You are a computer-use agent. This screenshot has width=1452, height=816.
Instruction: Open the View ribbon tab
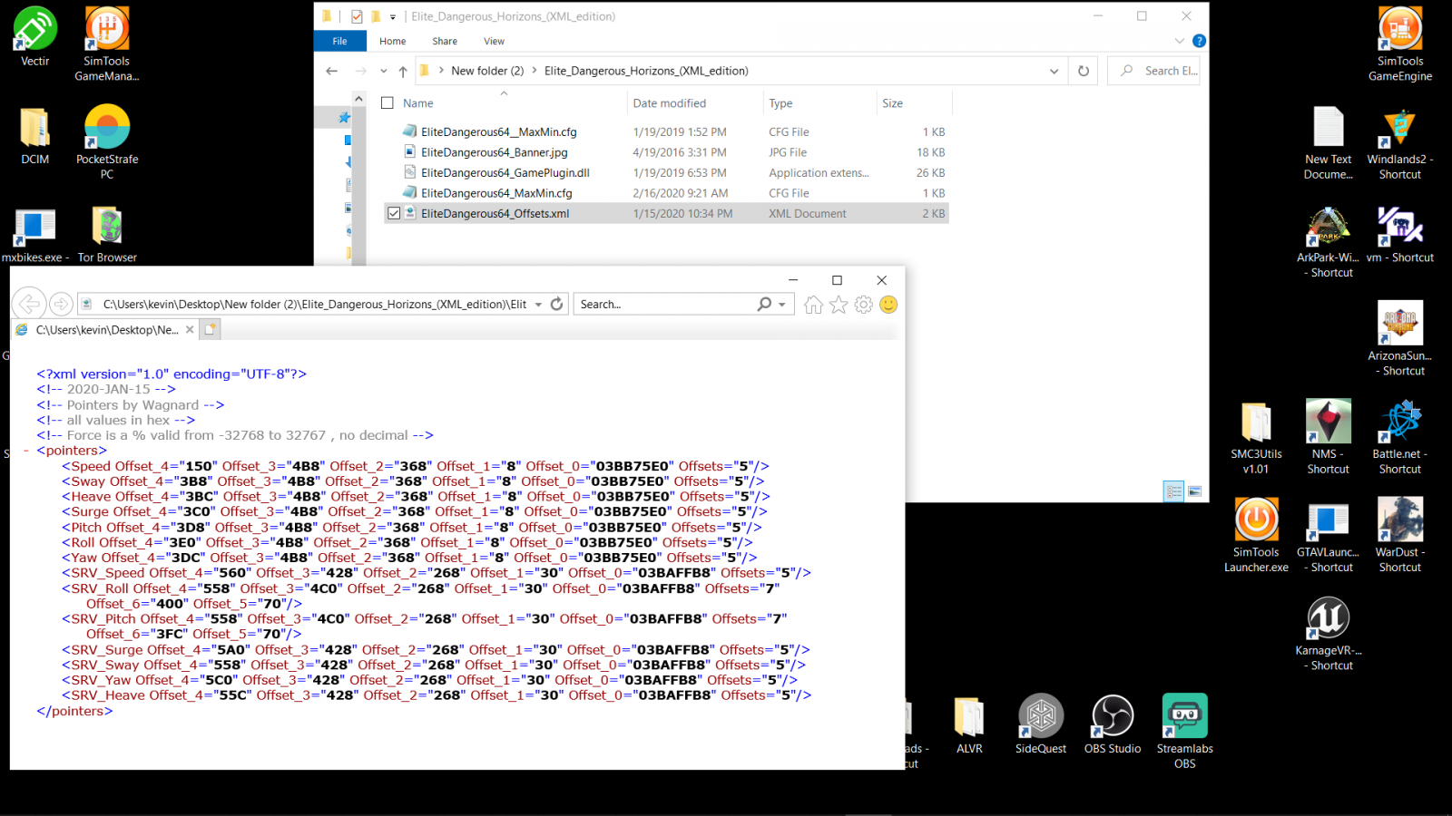click(x=494, y=41)
